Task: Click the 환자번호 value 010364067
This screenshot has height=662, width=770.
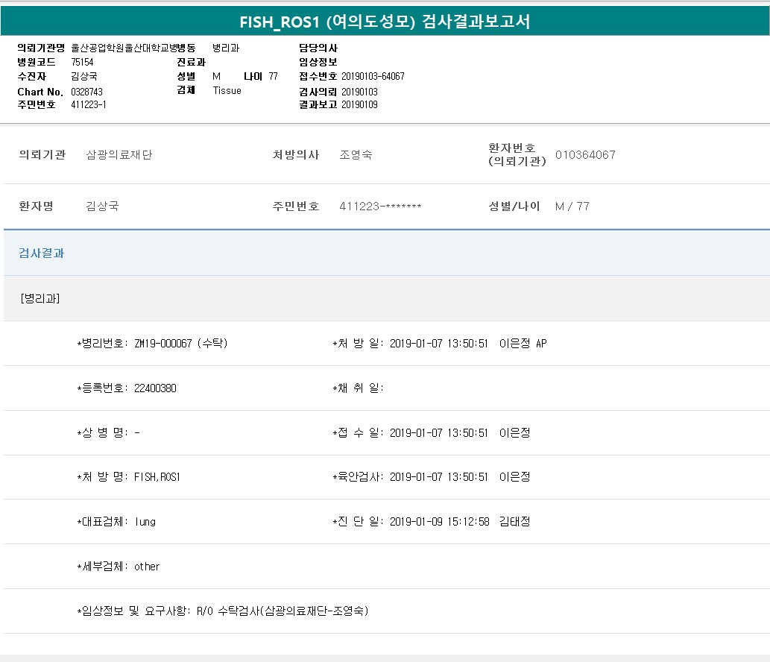Action: click(x=585, y=155)
